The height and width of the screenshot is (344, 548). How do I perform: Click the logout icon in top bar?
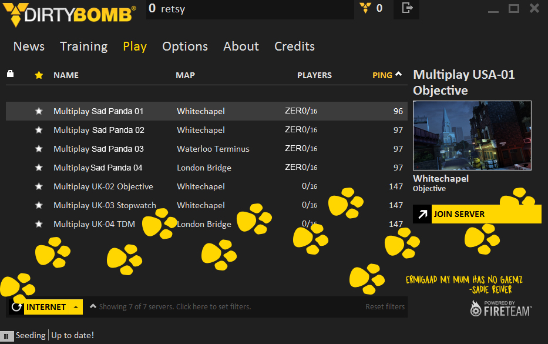pos(406,8)
